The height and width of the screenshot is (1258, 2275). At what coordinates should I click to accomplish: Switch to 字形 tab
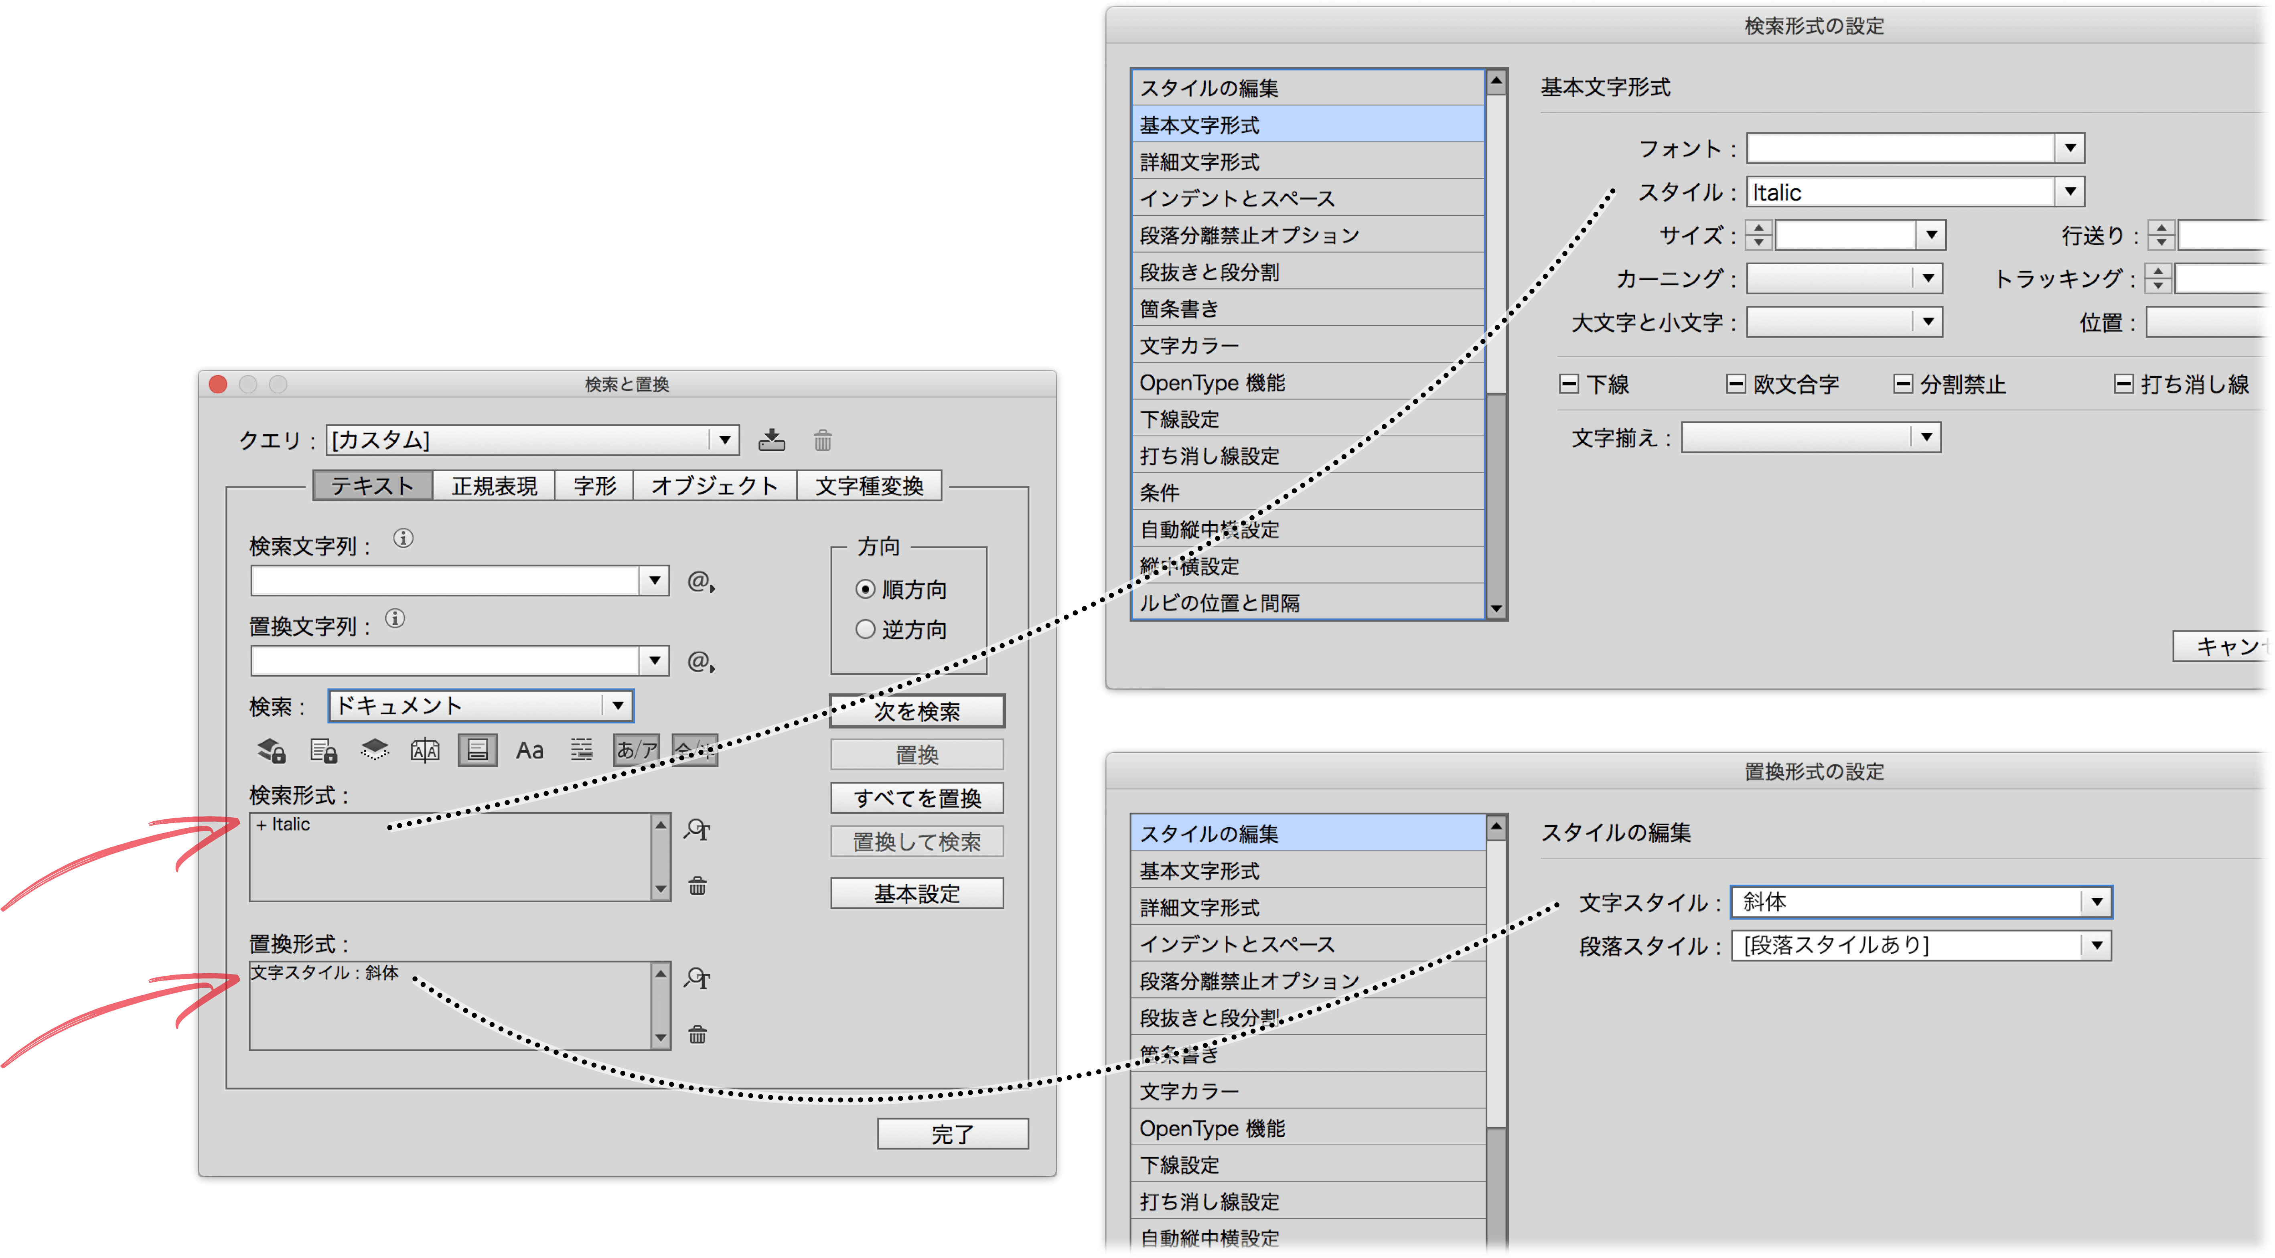coord(594,486)
